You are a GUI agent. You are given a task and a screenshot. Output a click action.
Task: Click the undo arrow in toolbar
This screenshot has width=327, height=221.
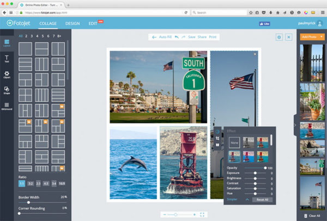point(177,37)
